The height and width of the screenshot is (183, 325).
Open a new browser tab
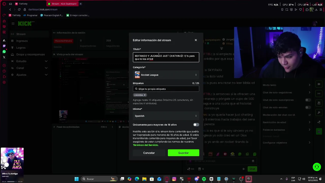80,4
